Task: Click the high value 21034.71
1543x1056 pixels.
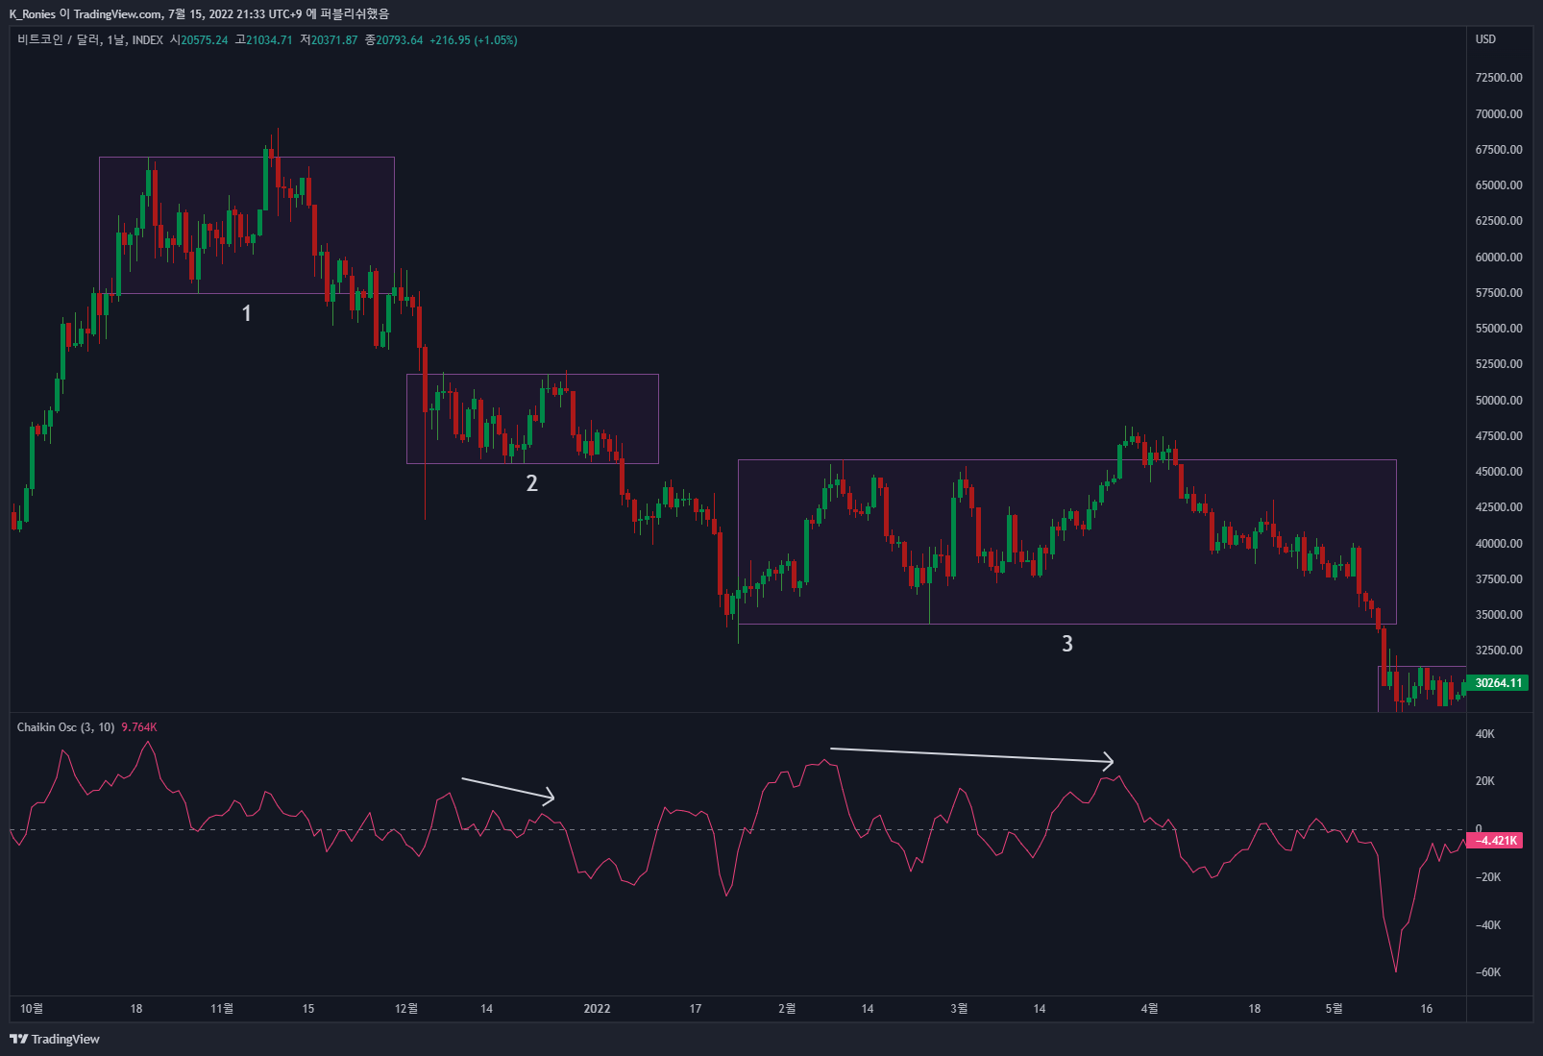Action: pyautogui.click(x=269, y=40)
